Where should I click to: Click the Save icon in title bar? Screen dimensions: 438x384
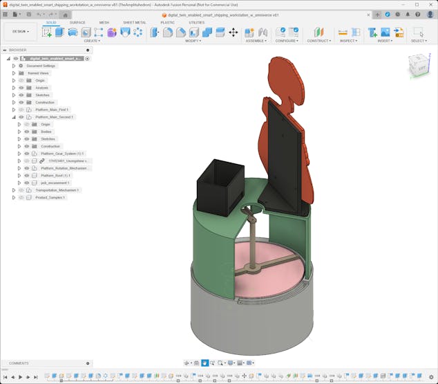point(29,14)
